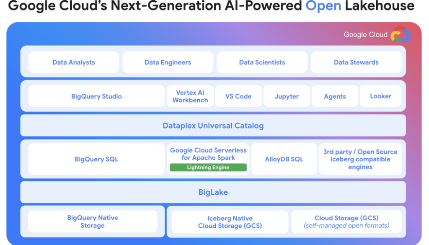The height and width of the screenshot is (245, 429).
Task: Select the BigQuery SQL engine box
Action: click(x=96, y=159)
